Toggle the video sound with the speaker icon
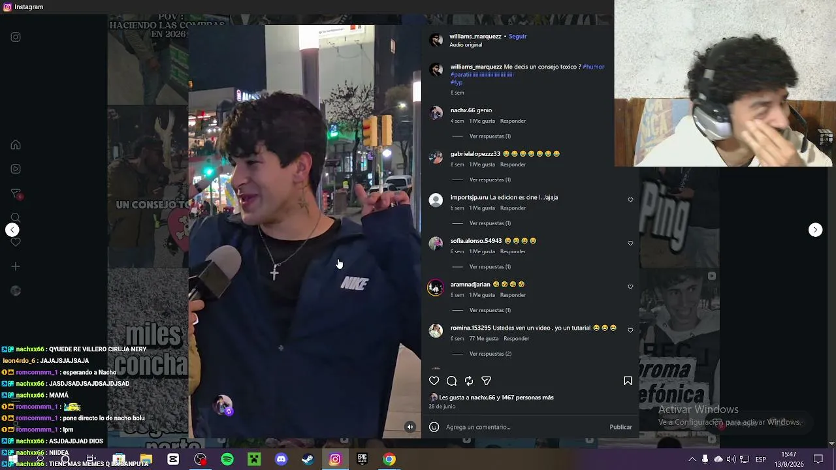The width and height of the screenshot is (836, 470). coord(410,427)
